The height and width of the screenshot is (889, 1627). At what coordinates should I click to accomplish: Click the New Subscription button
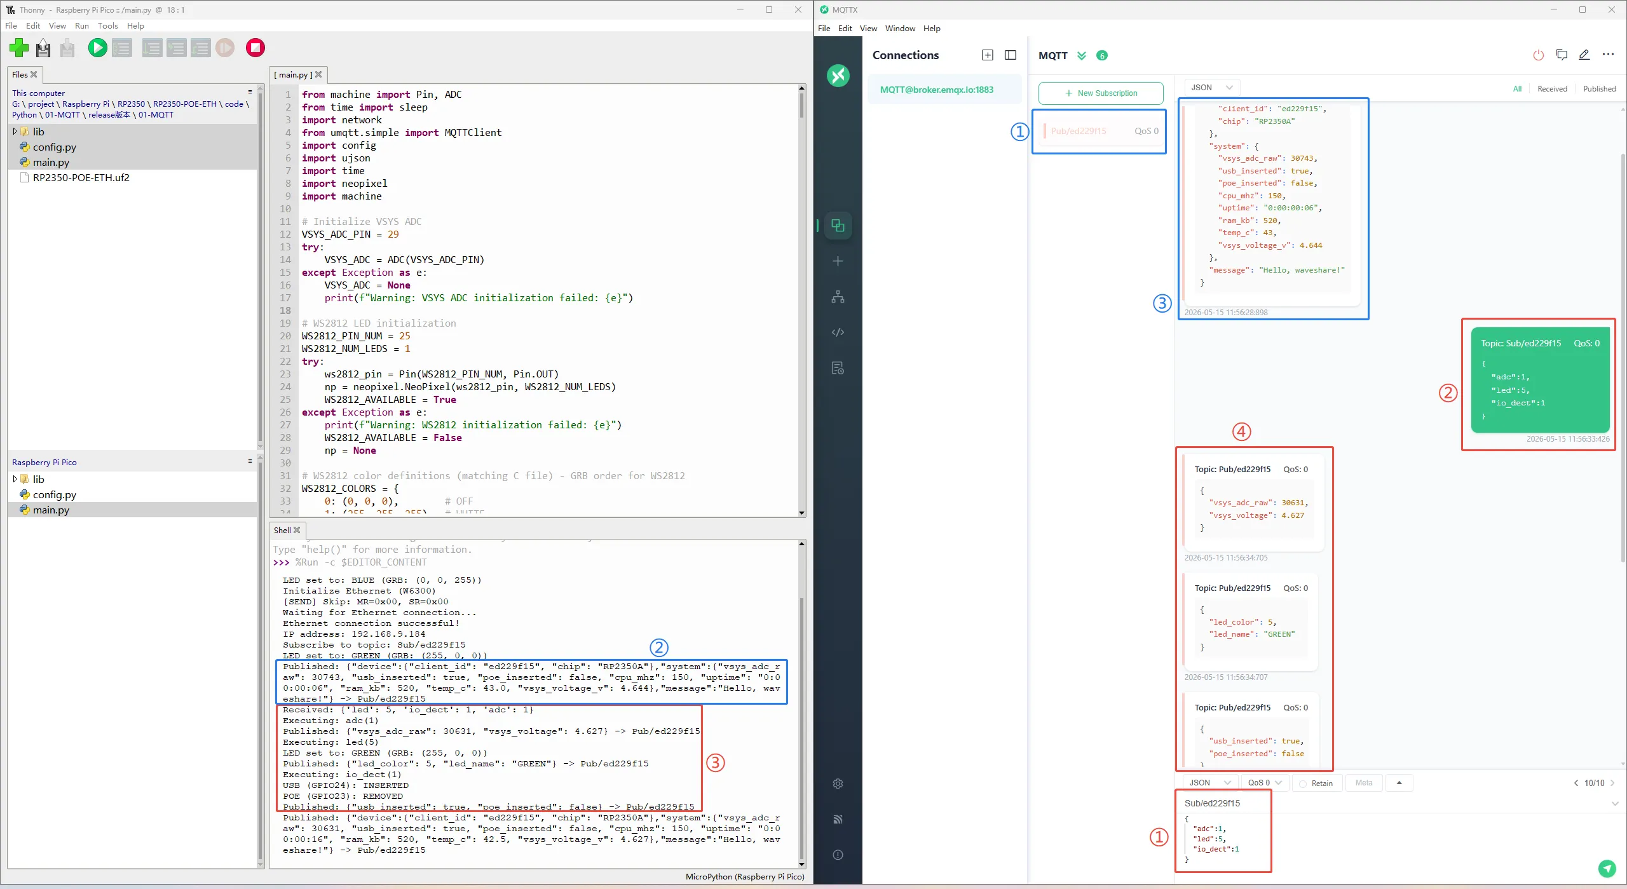tap(1101, 93)
